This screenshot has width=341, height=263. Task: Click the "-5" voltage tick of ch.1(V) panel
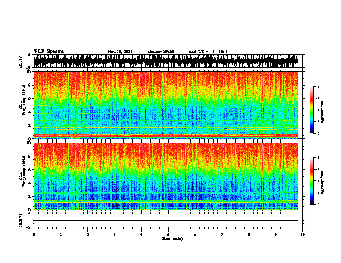[28, 68]
